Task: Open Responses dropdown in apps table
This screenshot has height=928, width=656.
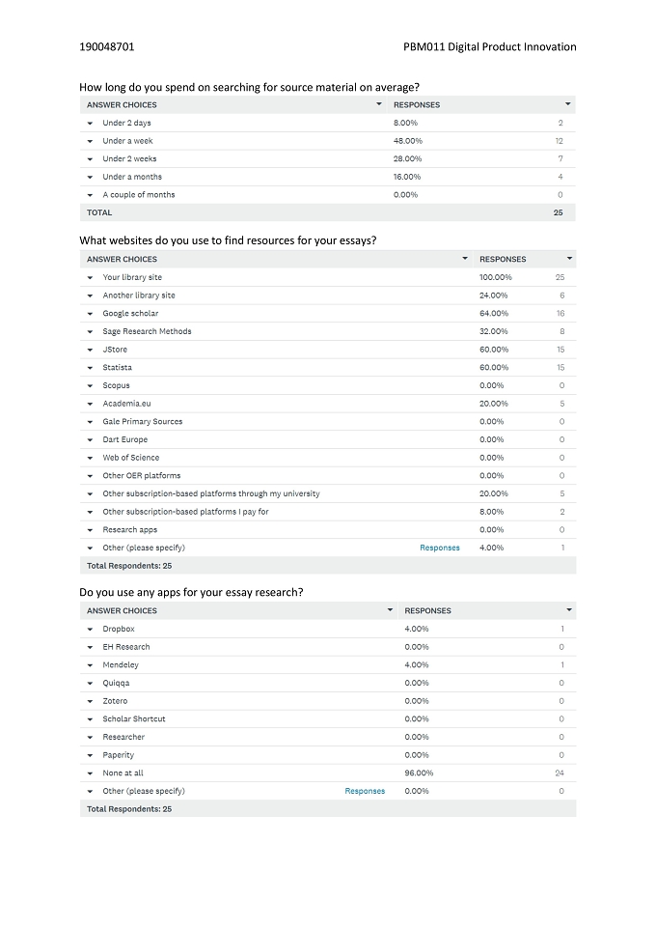Action: pos(569,610)
